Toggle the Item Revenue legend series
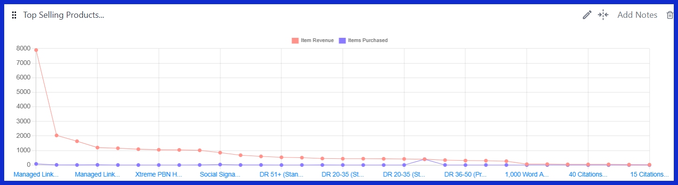Viewport: 678px width, 185px height. point(313,40)
